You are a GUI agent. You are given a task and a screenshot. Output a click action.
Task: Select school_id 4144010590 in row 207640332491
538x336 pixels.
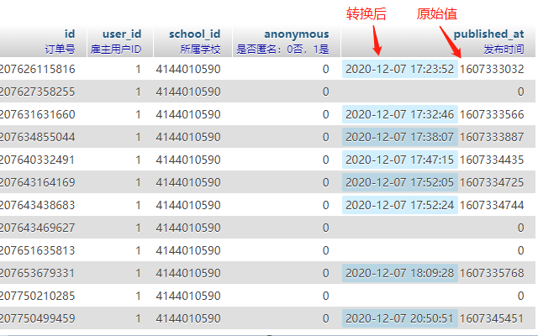pyautogui.click(x=188, y=160)
